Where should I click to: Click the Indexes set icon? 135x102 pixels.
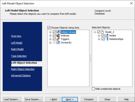pyautogui.click(x=58, y=36)
